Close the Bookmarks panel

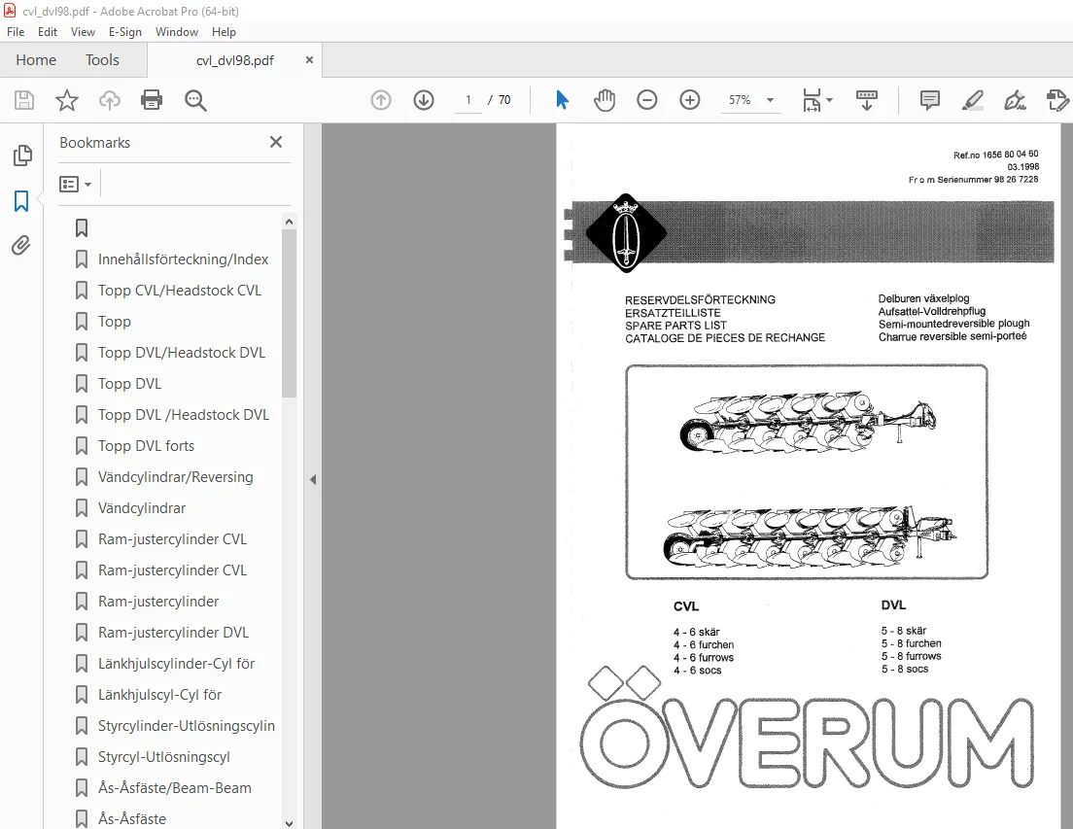(x=276, y=142)
